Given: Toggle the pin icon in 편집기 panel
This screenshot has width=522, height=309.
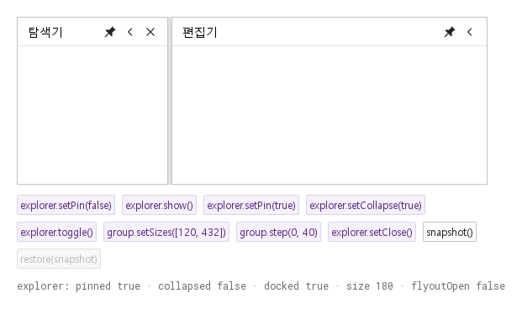Looking at the screenshot, I should [x=450, y=32].
